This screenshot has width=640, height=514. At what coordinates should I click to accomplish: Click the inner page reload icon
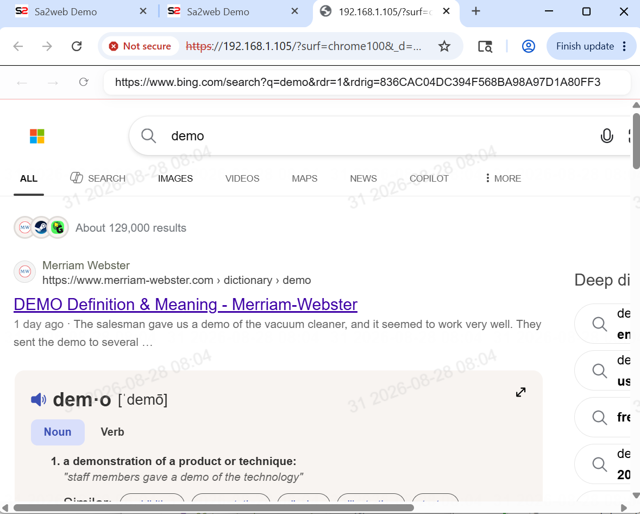point(84,83)
